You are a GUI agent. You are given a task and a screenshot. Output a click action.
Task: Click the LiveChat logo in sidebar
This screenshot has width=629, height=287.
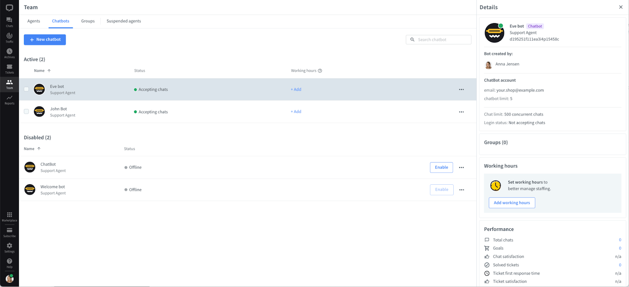9,7
